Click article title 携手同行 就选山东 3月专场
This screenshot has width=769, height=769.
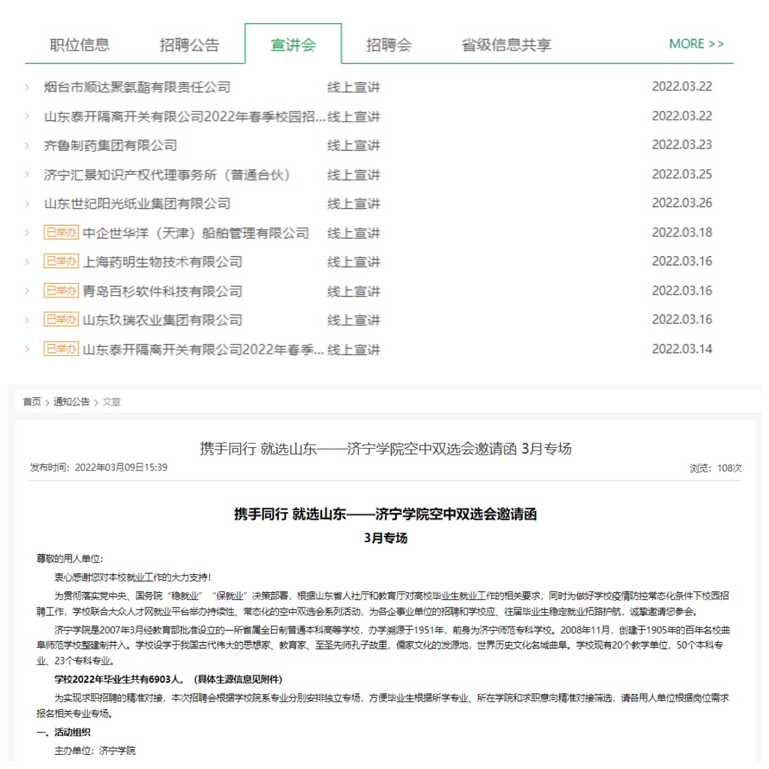(385, 449)
